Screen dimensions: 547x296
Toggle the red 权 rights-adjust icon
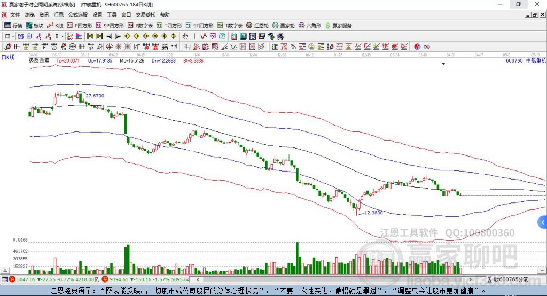69,36
